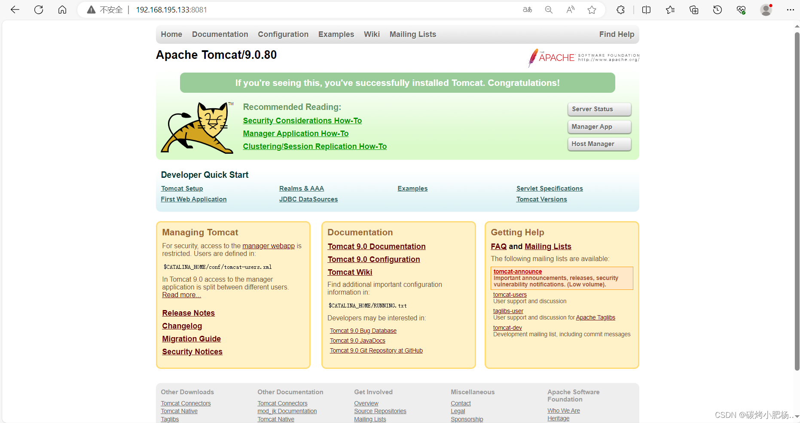The height and width of the screenshot is (423, 800).
Task: Open Manager Application How-To link
Action: (x=296, y=134)
